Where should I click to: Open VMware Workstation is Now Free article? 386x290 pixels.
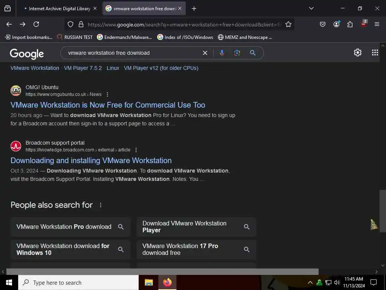click(108, 105)
